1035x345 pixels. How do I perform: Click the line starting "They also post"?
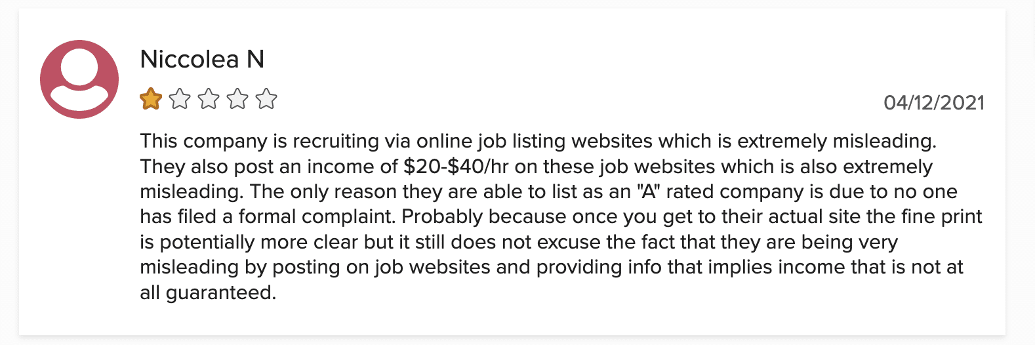[536, 167]
